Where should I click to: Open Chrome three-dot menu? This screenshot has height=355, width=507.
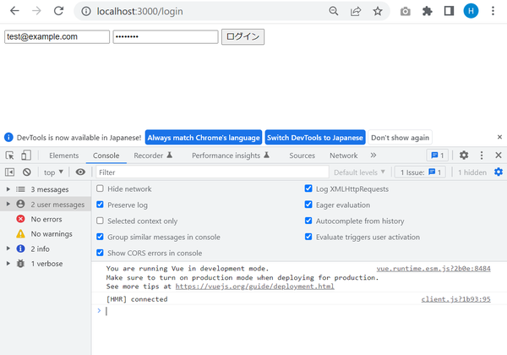493,11
